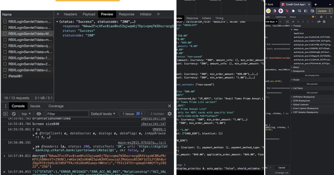Toggle the deactivate breakpoints control
Screen dimensions: 334x175
click(x=319, y=22)
